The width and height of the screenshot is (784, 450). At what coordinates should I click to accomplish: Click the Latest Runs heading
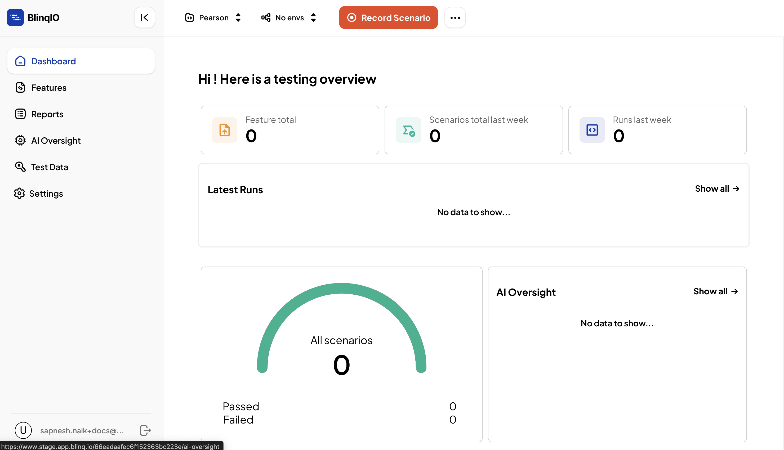[235, 190]
